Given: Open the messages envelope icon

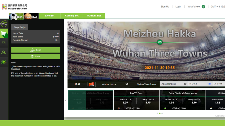Looking at the screenshot, I should 4,43.
